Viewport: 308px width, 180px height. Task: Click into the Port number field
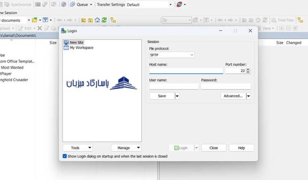point(236,71)
